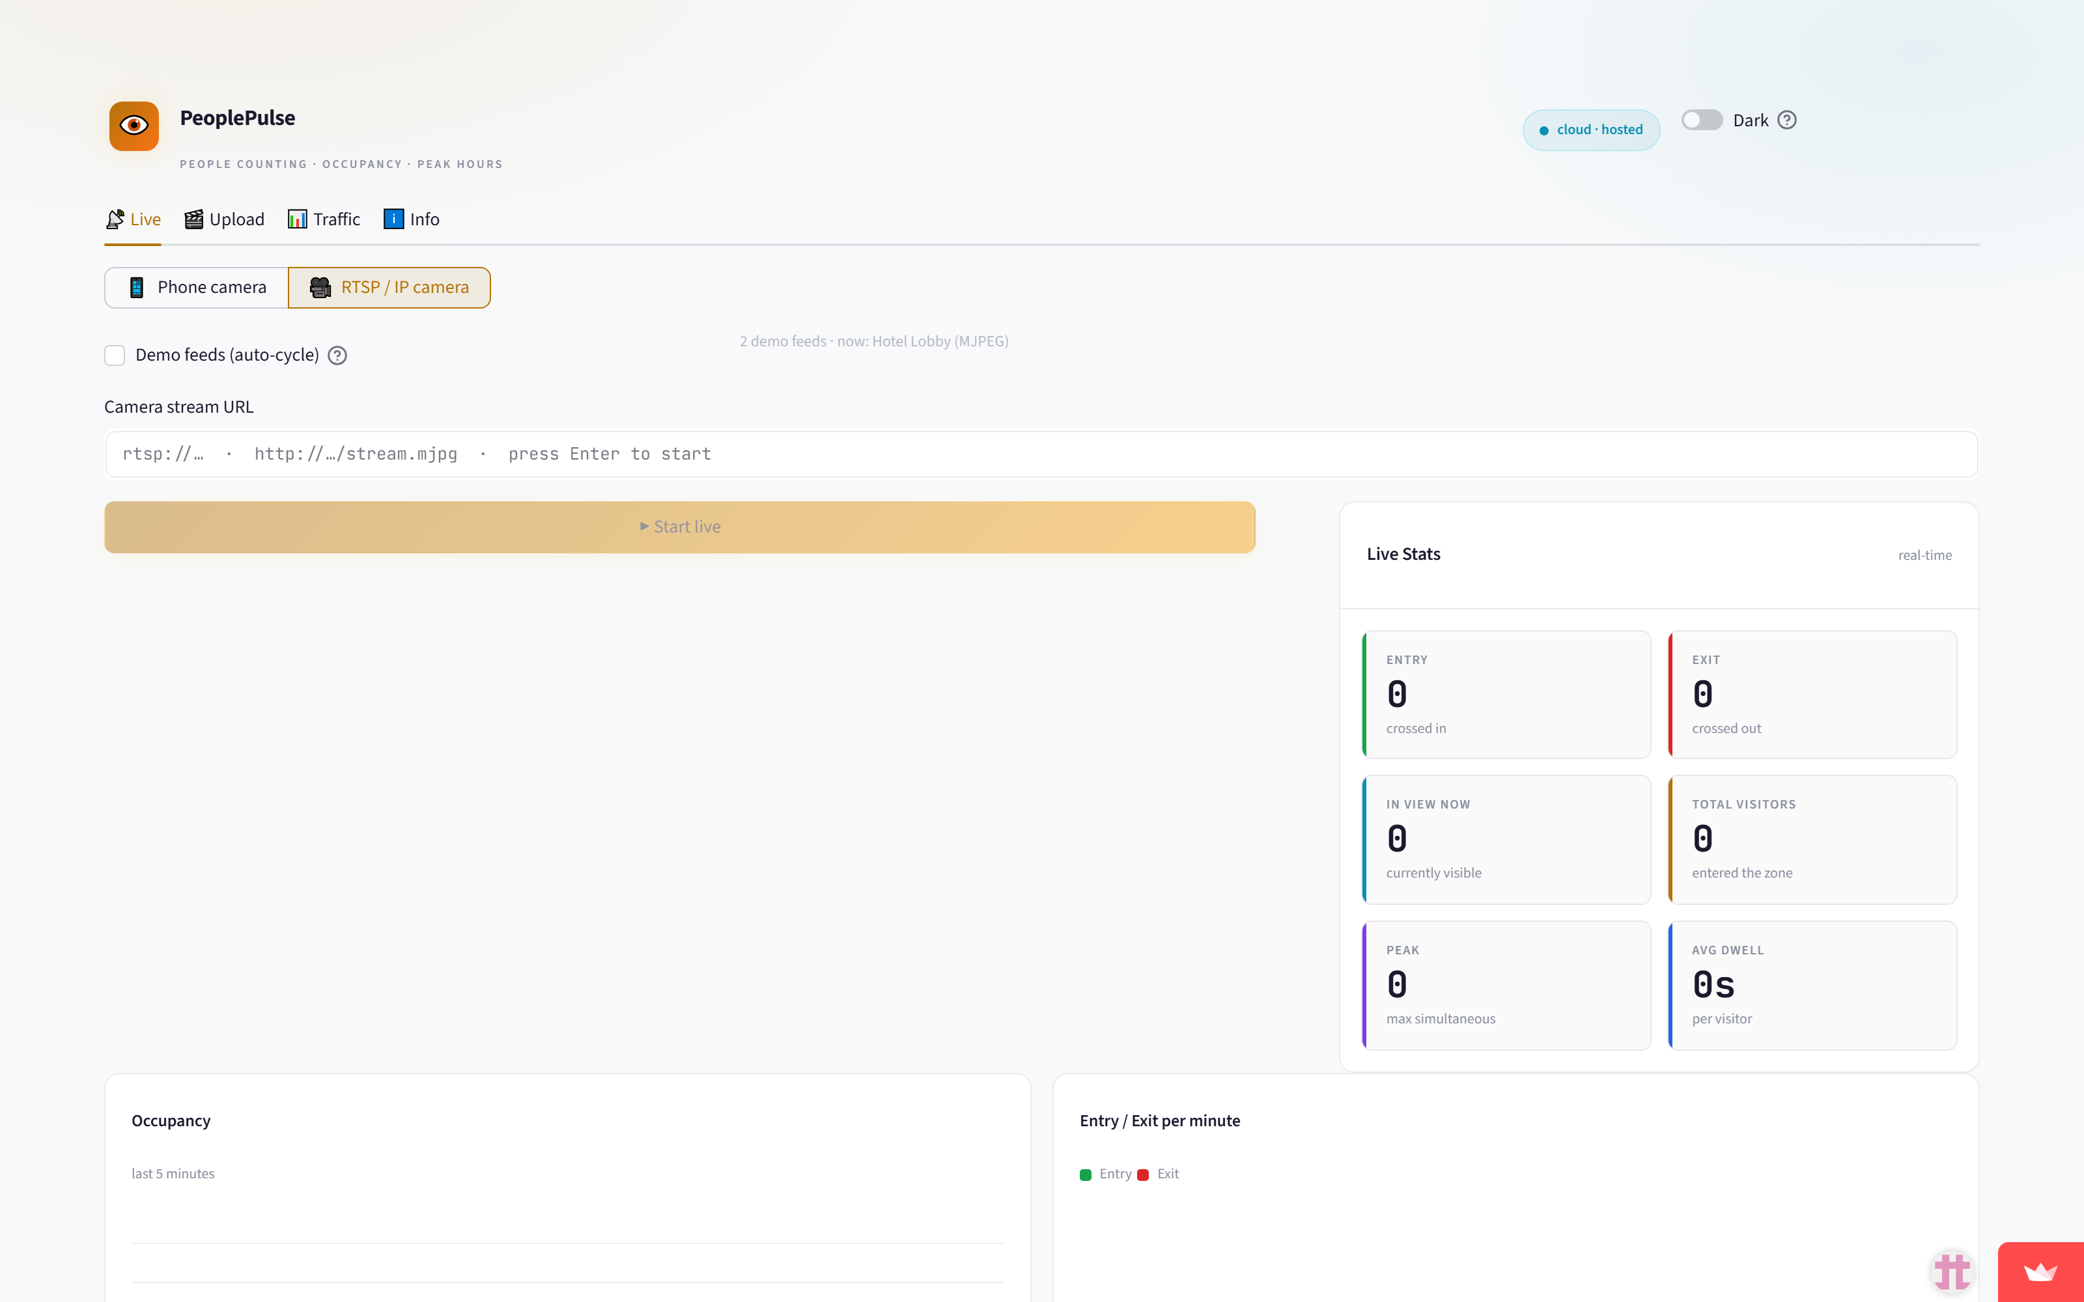This screenshot has width=2084, height=1302.
Task: Click the bar chart icon beside Traffic
Action: point(297,219)
